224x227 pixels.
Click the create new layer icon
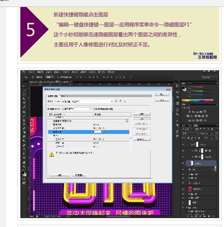point(209,217)
